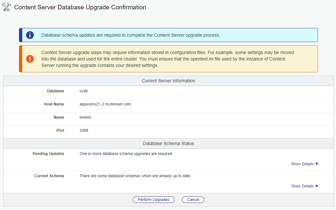This screenshot has height=210, width=336.
Task: Click the csdb database value
Action: (x=83, y=91)
